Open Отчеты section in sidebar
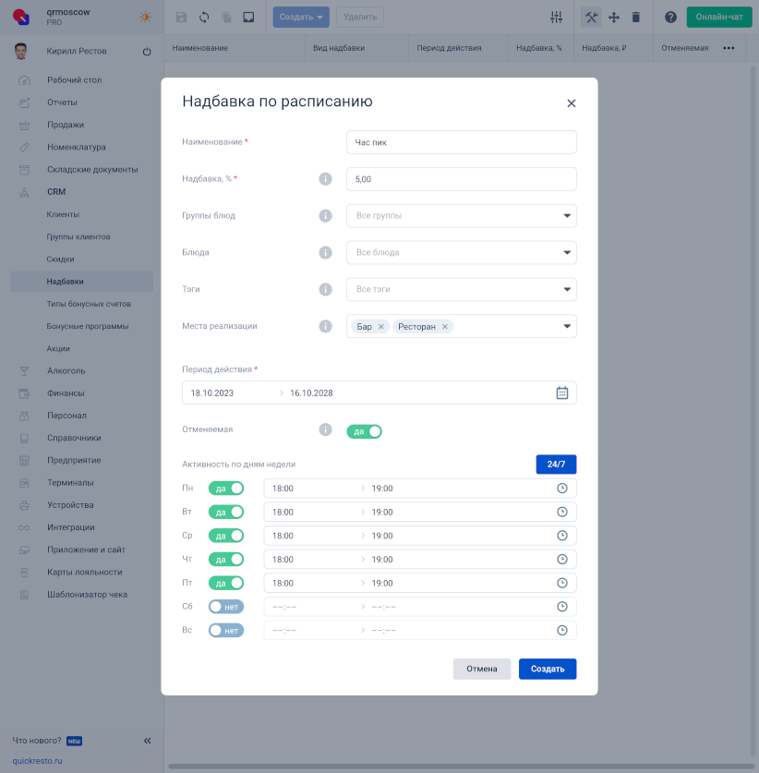Viewport: 759px width, 773px height. (62, 103)
